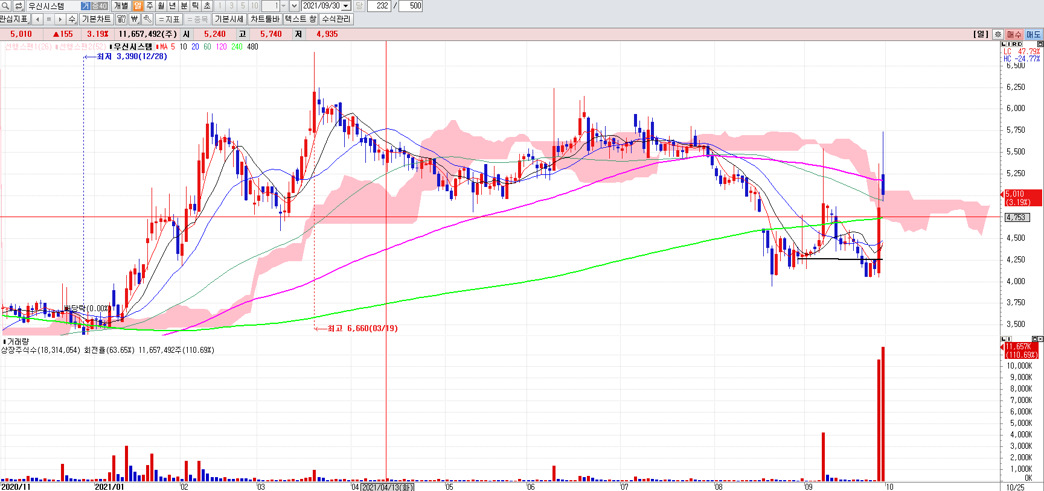Screen dimensions: 1044x491
Task: Click the R icon on price axis
Action: 1014,44
